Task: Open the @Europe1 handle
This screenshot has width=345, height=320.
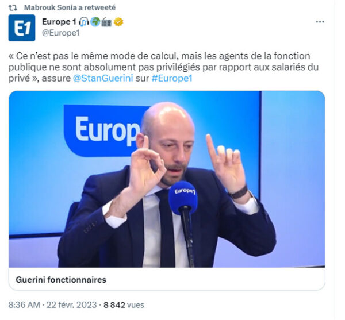Action: tap(61, 33)
